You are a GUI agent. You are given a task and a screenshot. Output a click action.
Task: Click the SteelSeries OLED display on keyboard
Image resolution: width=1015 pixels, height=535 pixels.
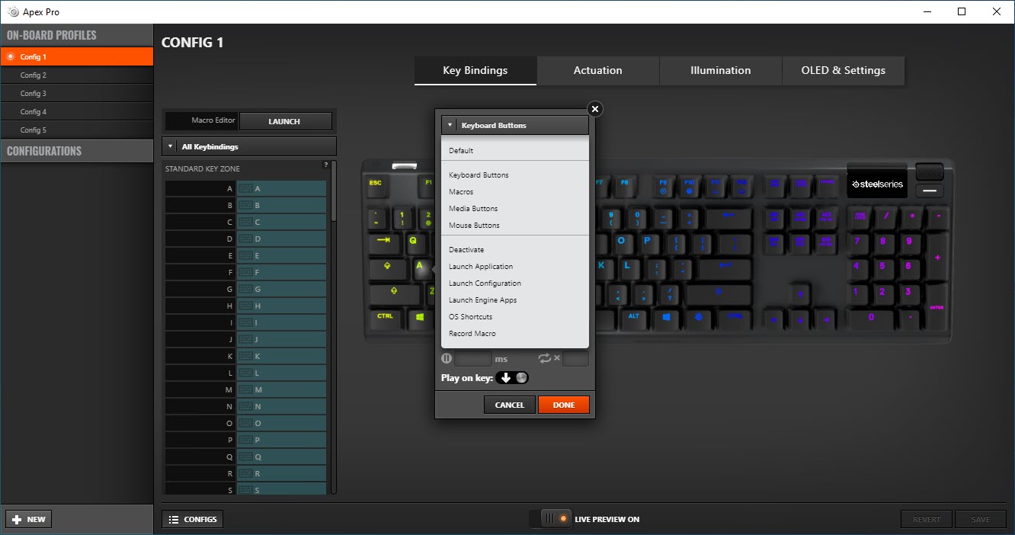point(877,184)
